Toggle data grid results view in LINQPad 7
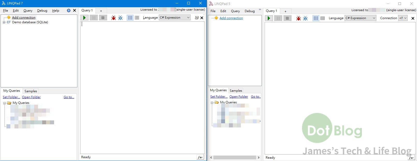The width and height of the screenshot is (417, 161). coord(137,18)
